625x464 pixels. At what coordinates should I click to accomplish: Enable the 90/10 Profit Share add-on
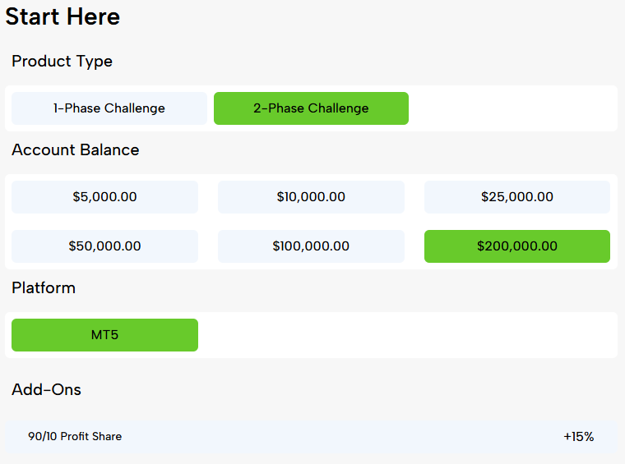tap(311, 437)
